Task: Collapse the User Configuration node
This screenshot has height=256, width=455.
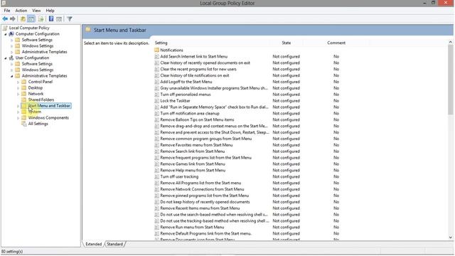Action: (6, 58)
